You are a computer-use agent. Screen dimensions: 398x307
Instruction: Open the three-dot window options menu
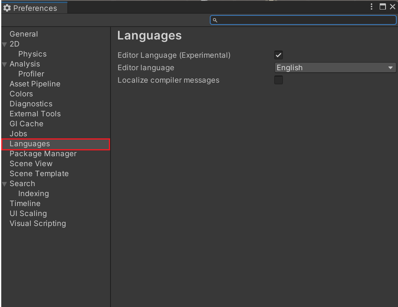click(372, 7)
